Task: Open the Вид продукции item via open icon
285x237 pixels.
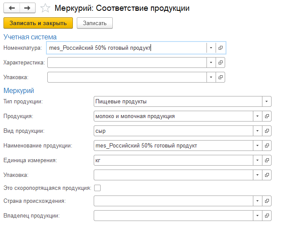Action: (x=267, y=131)
